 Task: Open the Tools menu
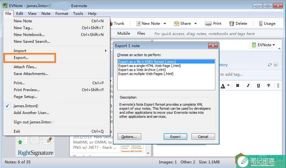coord(78,13)
